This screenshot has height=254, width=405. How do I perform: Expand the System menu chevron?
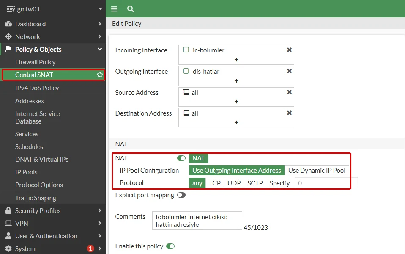[100, 248]
